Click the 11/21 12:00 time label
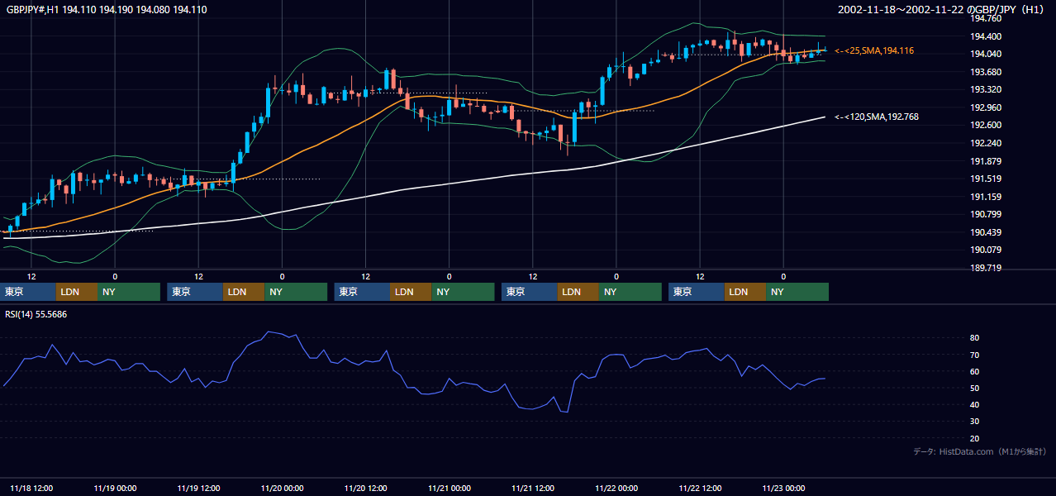Viewport: 1056px width, 496px height. 533,489
